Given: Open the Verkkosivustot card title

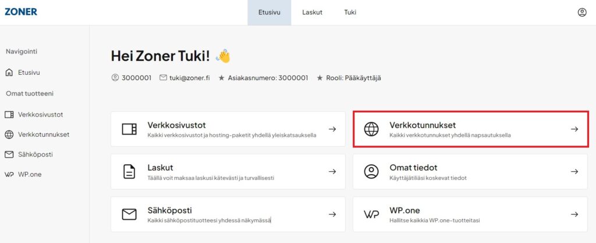Looking at the screenshot, I should pos(176,125).
